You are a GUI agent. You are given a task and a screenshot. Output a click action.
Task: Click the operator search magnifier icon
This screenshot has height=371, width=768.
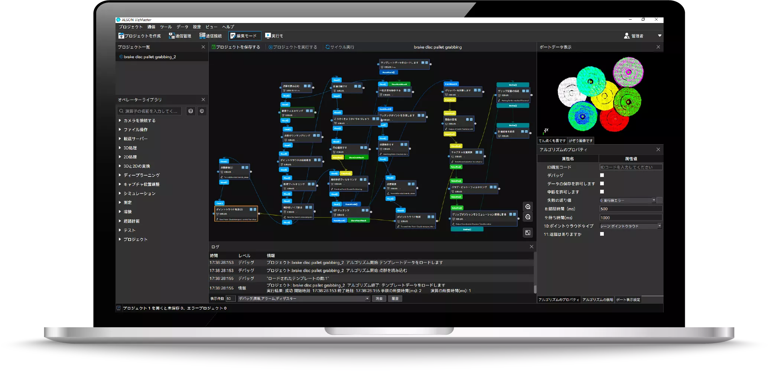(121, 111)
